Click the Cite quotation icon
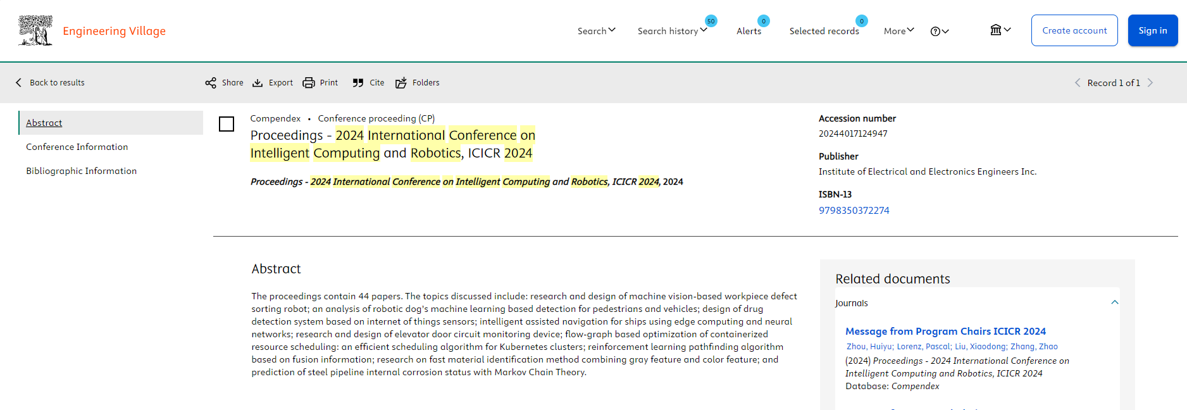The image size is (1187, 410). pyautogui.click(x=358, y=83)
